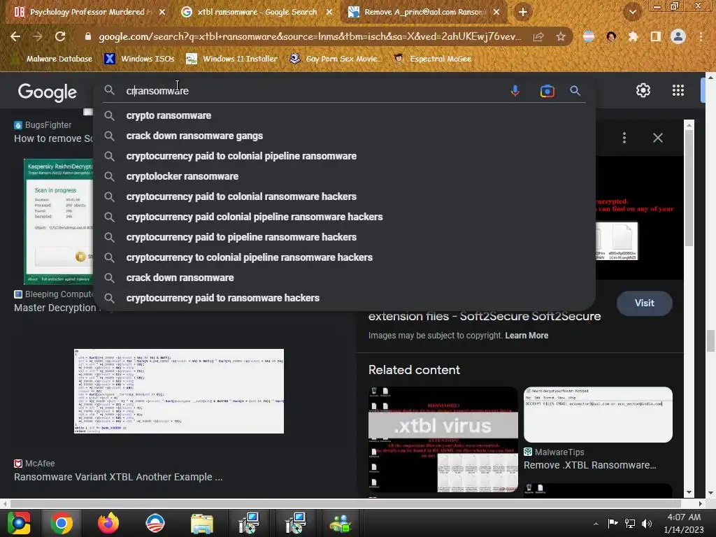Image resolution: width=716 pixels, height=537 pixels.
Task: Open the tab search dropdown arrow
Action: click(632, 12)
